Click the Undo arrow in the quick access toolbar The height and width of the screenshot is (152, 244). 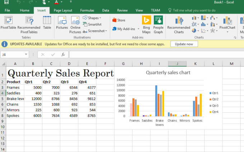(x=18, y=2)
